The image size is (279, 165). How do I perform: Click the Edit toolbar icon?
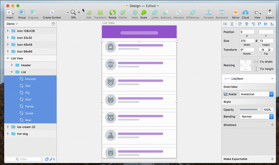coord(89,12)
